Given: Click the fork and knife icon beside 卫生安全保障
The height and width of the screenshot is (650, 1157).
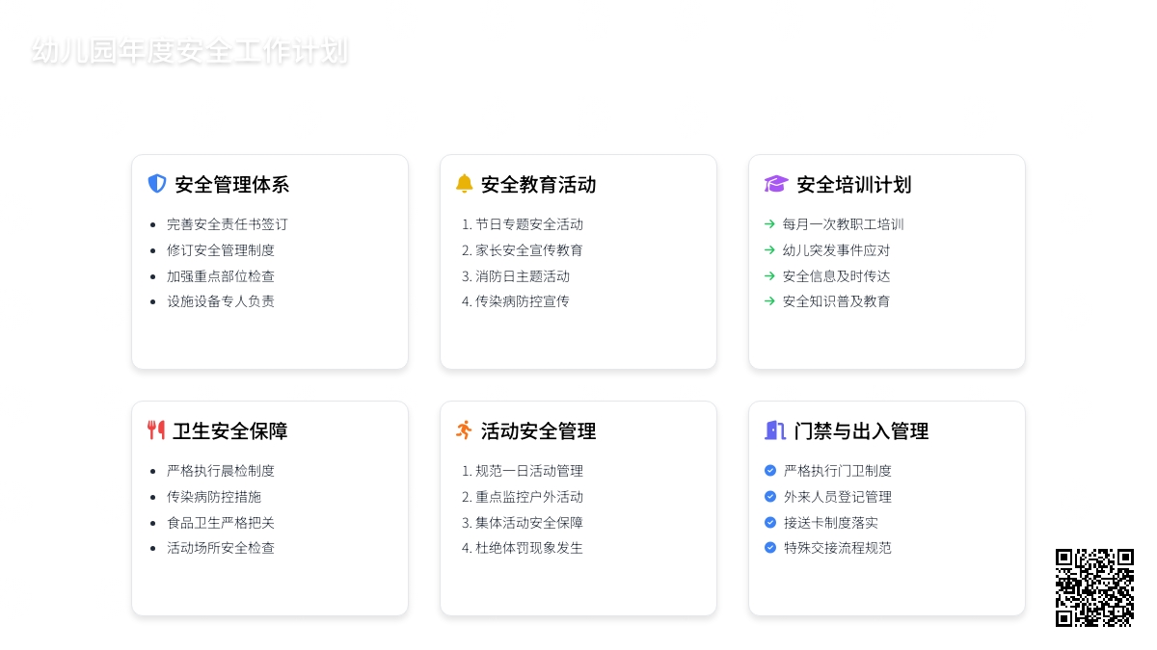Looking at the screenshot, I should click(156, 430).
